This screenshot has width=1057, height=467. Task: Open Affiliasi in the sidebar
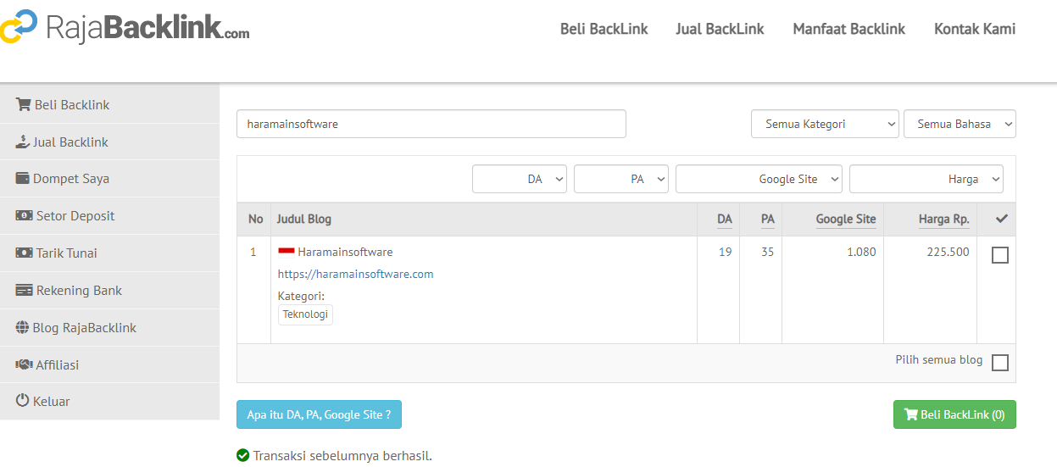tap(109, 364)
